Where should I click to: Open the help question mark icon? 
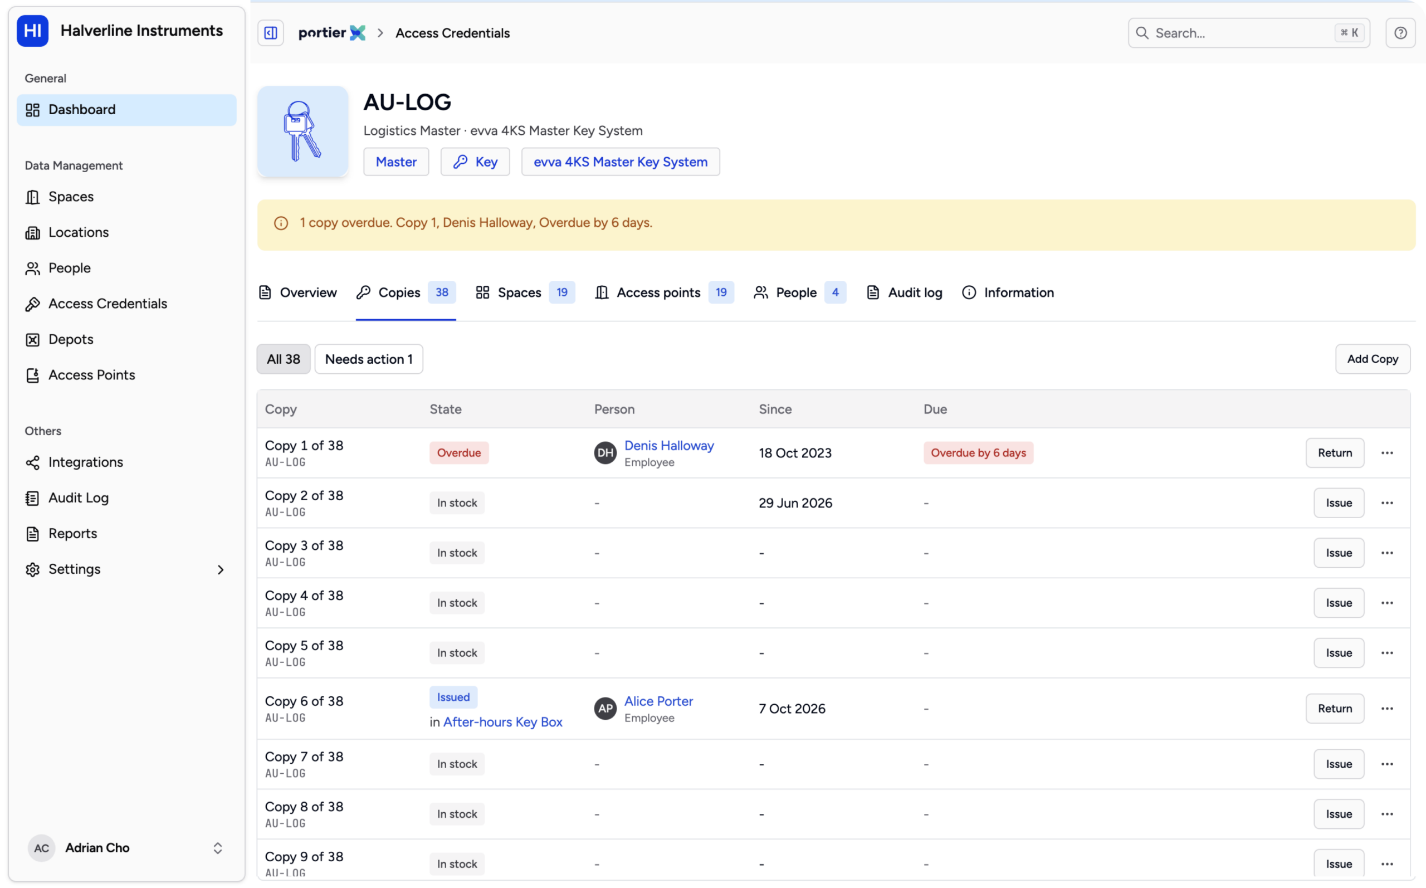click(x=1400, y=33)
